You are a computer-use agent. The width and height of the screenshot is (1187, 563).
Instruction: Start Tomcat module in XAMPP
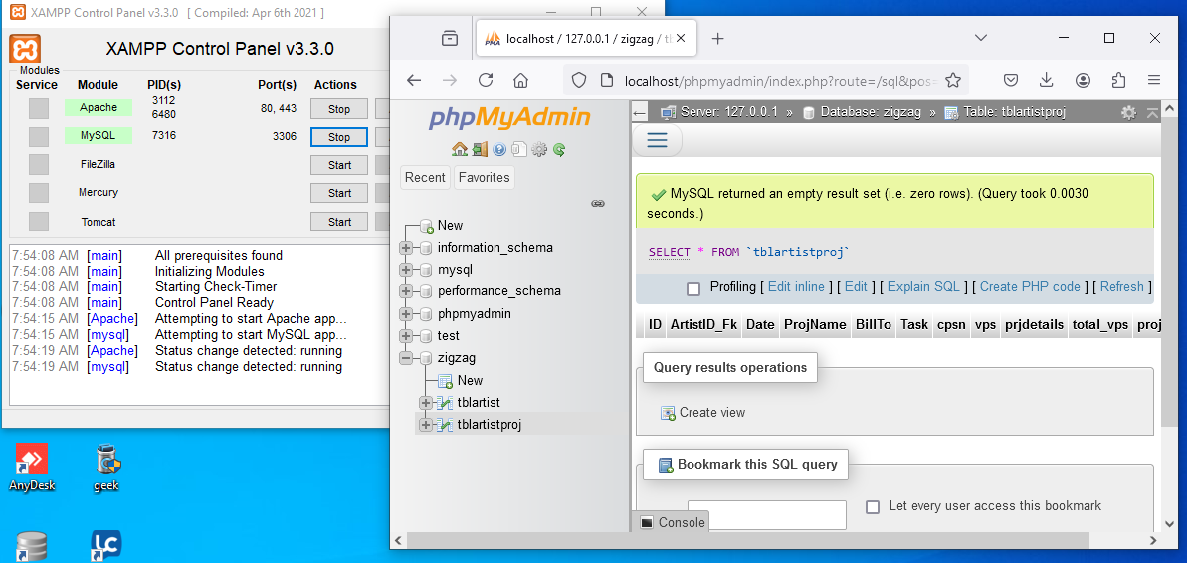pos(339,222)
